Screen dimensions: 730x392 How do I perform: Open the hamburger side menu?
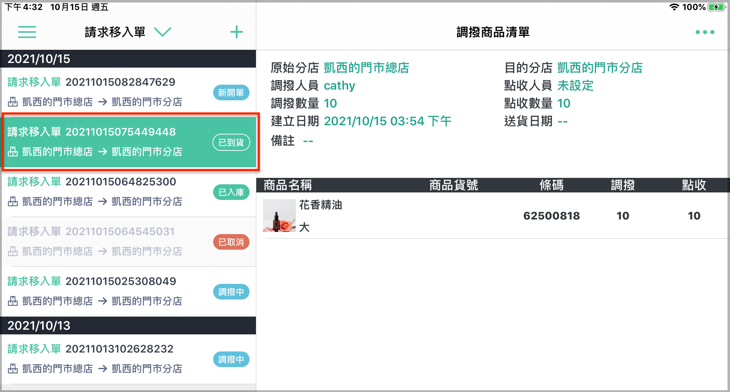click(27, 32)
